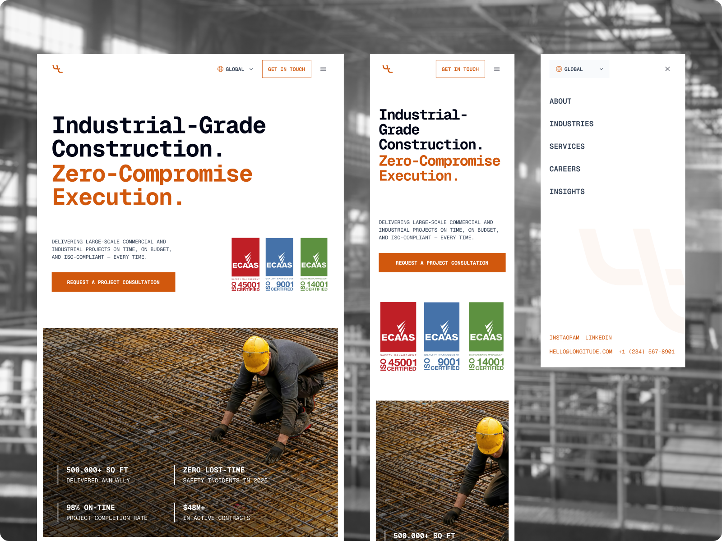Open the About menu item
Viewport: 722px width, 541px height.
[560, 101]
